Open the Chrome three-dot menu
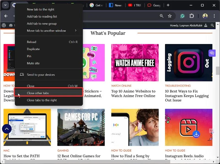Image resolution: width=220 pixels, height=164 pixels. (214, 16)
